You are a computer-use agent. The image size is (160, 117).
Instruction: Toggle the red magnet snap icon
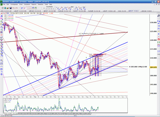tap(158, 39)
